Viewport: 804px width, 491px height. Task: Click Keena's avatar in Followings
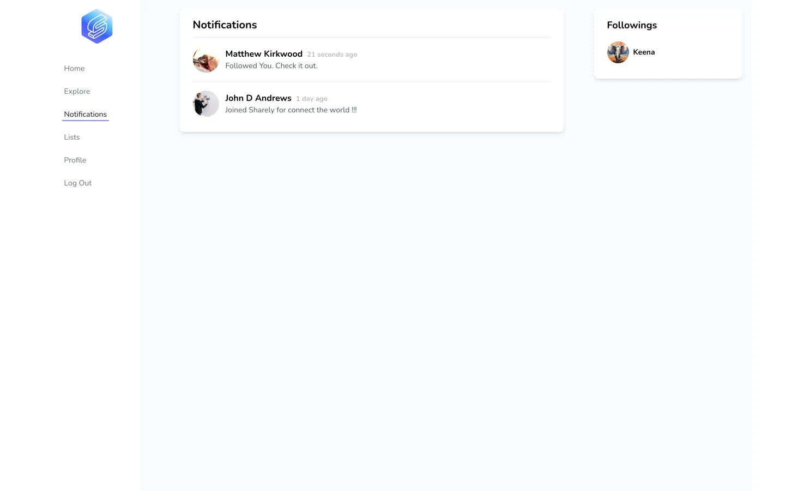[x=618, y=52]
